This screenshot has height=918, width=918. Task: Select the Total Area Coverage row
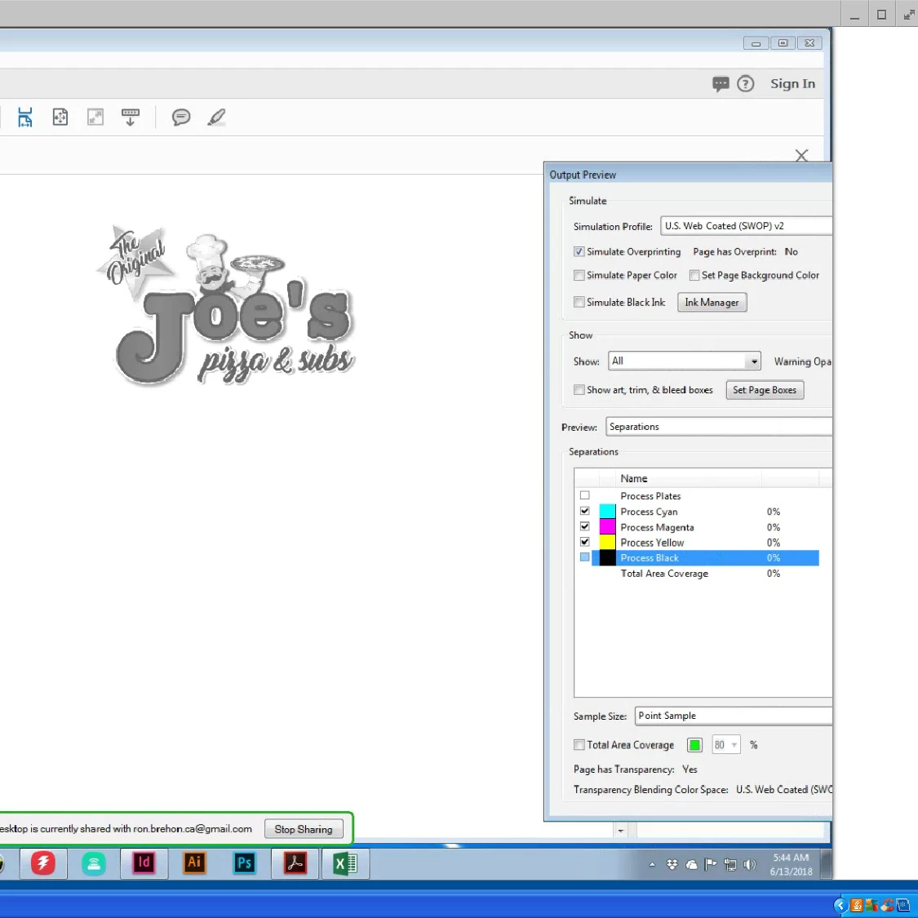coord(705,574)
